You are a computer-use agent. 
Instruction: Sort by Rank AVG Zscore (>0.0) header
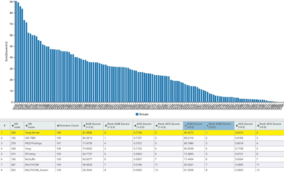pyautogui.click(x=270, y=126)
